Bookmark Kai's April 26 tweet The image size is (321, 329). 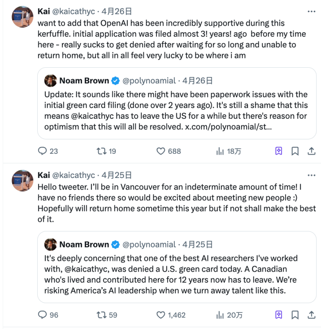(295, 152)
